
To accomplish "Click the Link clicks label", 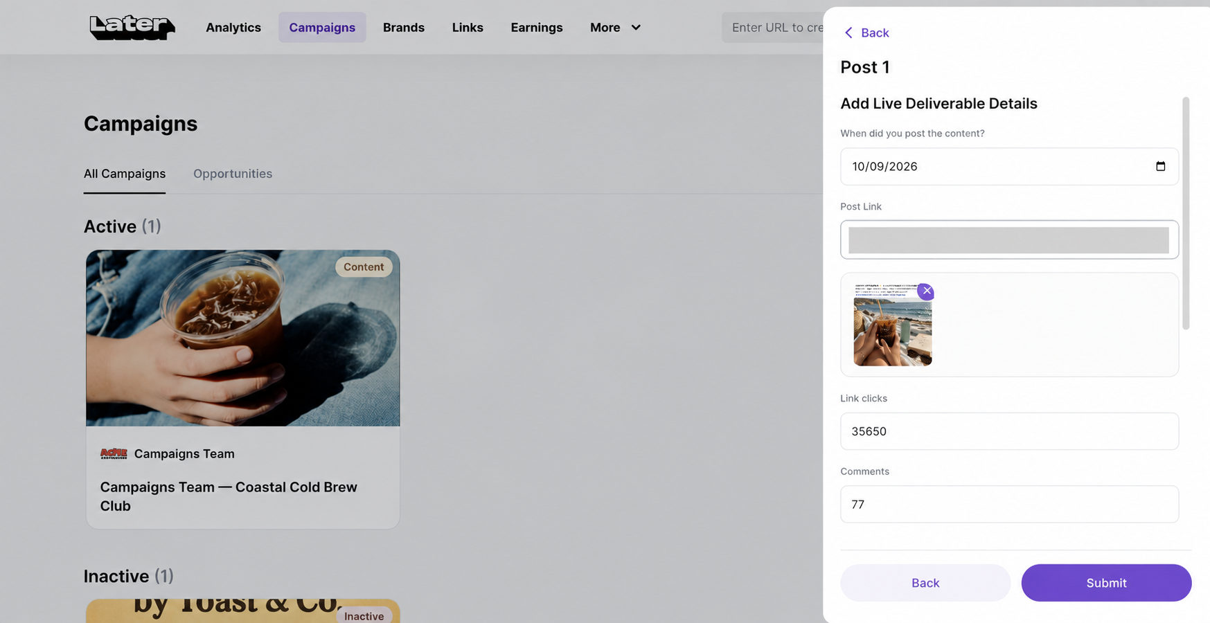I will click(864, 398).
